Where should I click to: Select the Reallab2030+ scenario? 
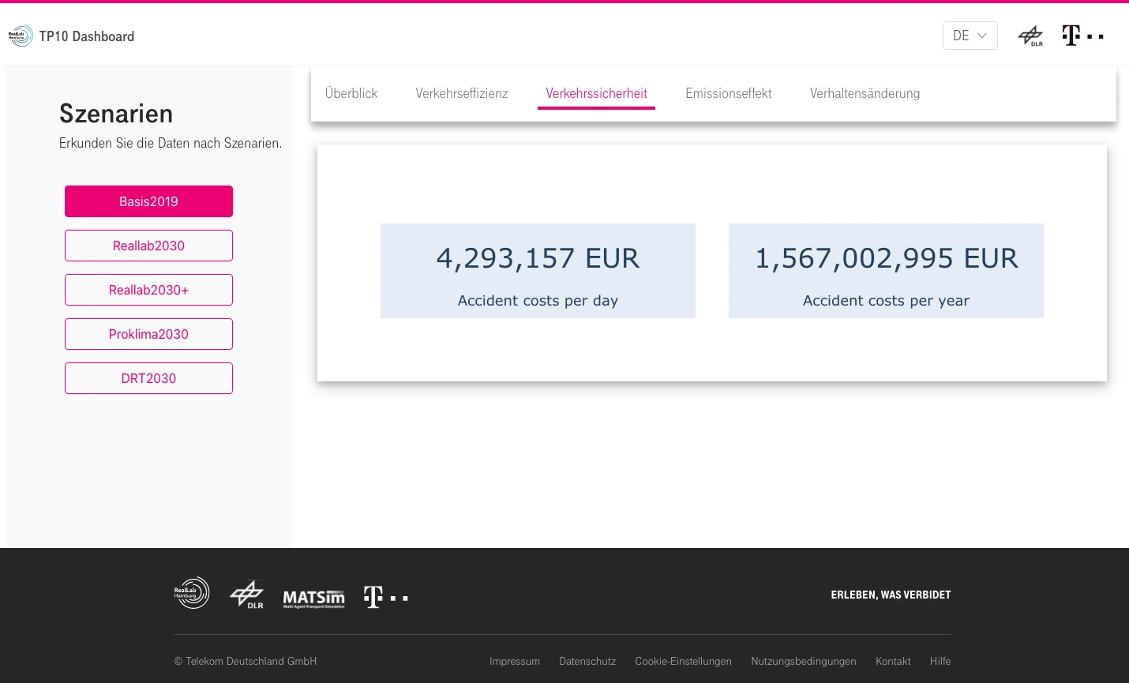tap(148, 290)
